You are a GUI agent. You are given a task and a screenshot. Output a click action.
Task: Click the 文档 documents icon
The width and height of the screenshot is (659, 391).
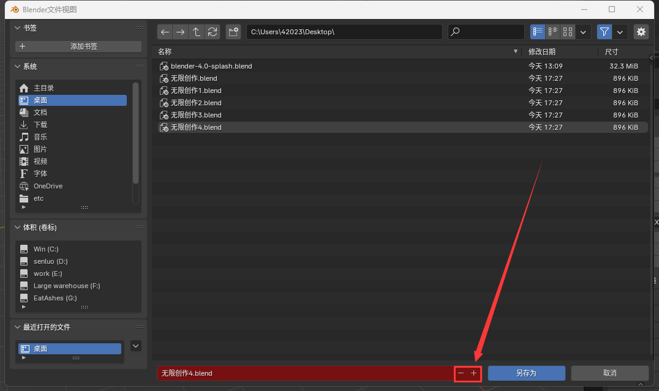point(24,112)
